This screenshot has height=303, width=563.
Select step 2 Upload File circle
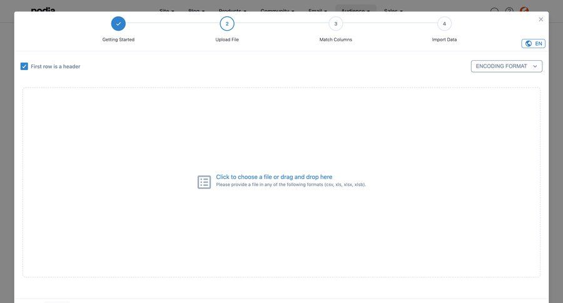click(x=227, y=24)
